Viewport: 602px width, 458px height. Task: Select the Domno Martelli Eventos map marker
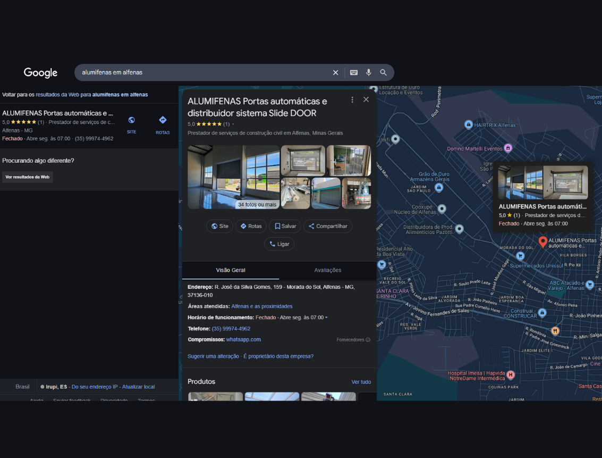508,148
